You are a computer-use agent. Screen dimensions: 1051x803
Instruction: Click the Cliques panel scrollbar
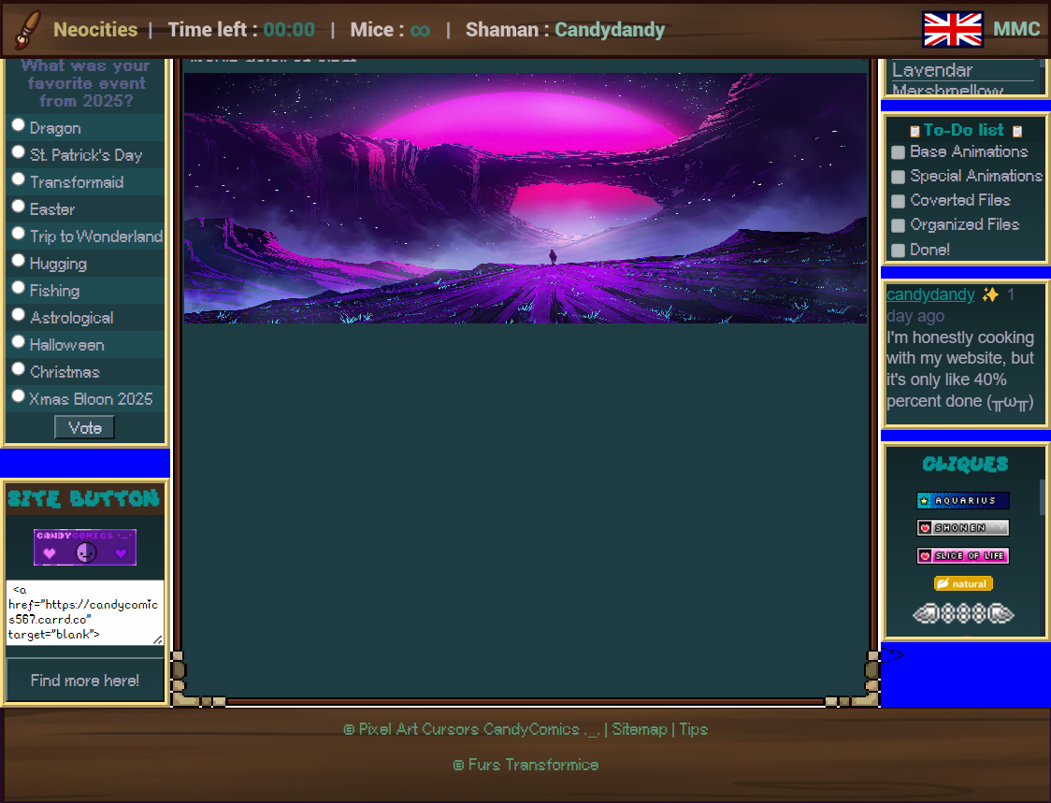[1043, 496]
